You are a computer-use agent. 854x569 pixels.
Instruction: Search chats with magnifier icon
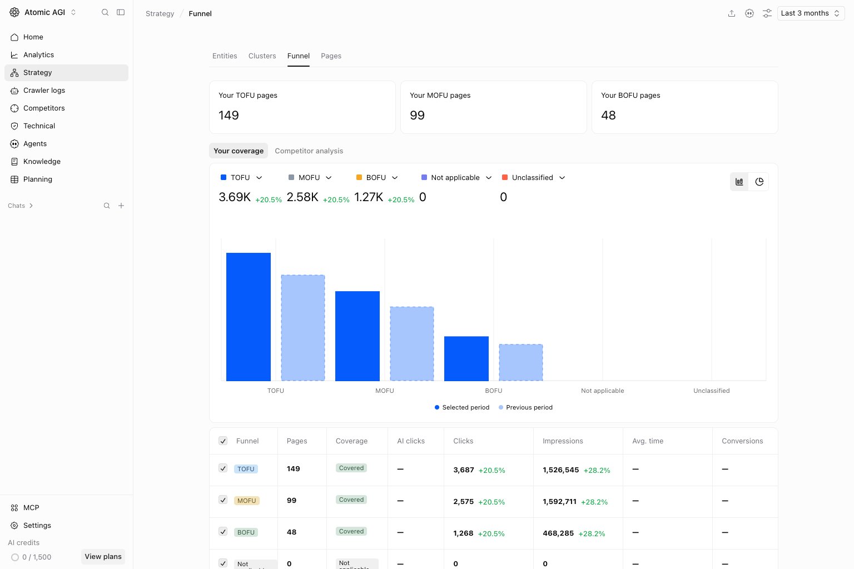coord(107,206)
